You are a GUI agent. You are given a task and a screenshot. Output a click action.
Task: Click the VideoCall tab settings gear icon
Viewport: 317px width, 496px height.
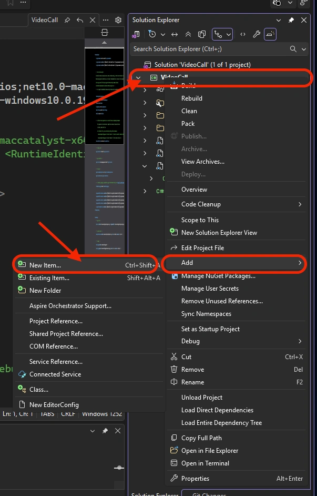pos(118,20)
